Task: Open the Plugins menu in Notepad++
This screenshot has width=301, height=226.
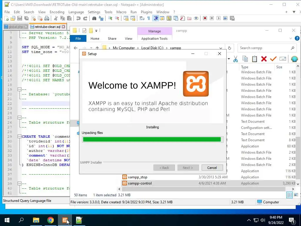Action: pyautogui.click(x=146, y=12)
